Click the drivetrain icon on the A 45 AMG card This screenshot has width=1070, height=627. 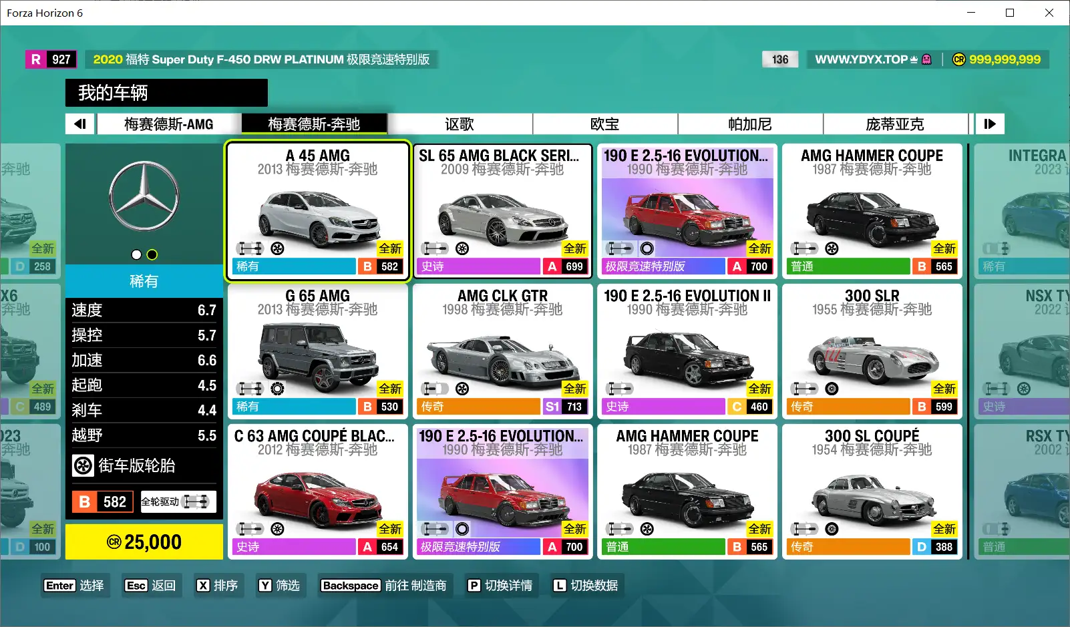[250, 248]
